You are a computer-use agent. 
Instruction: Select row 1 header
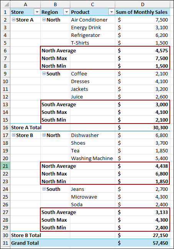pos(5,12)
